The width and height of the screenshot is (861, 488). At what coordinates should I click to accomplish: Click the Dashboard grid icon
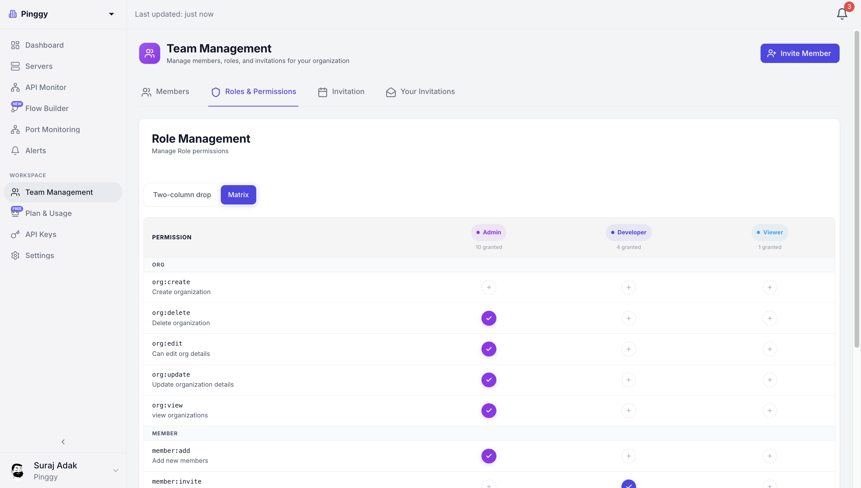[15, 45]
